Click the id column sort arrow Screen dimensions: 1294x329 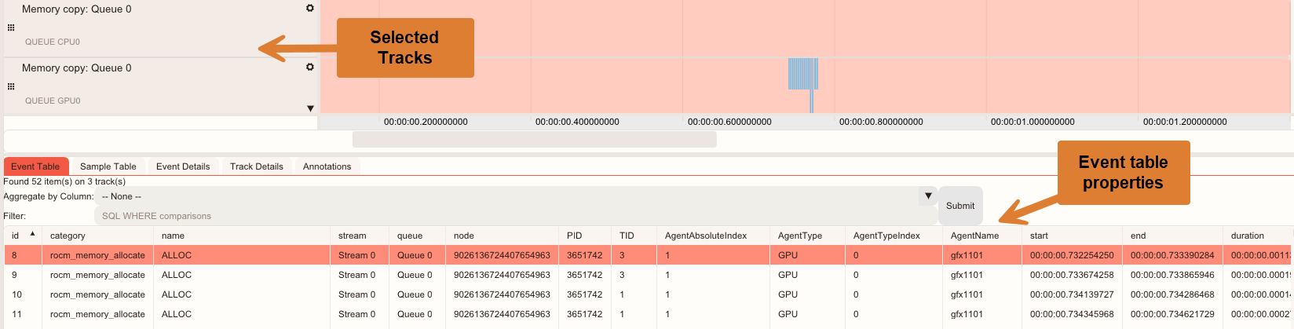point(32,234)
